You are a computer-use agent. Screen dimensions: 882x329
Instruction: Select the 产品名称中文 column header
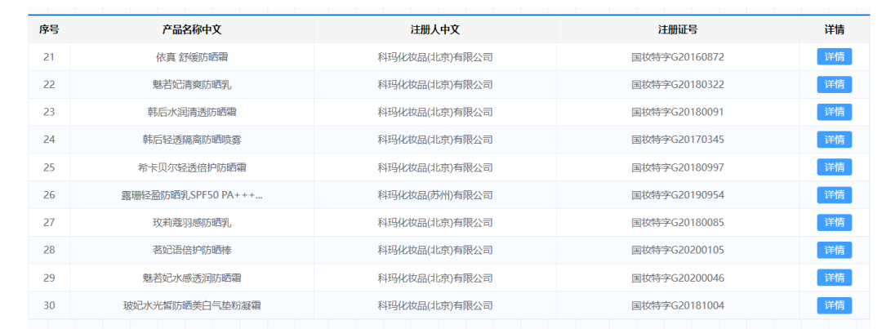[x=192, y=29]
